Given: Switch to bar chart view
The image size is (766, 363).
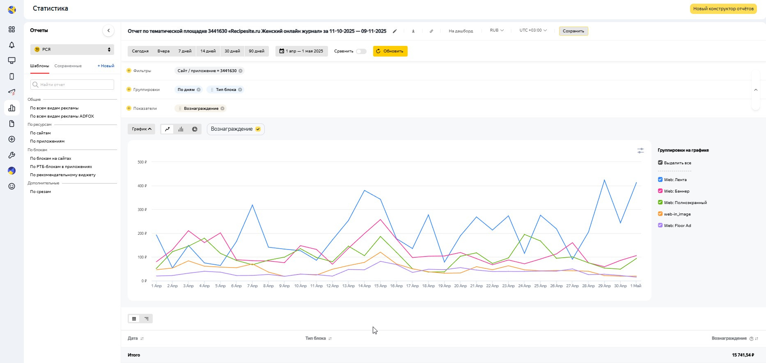Looking at the screenshot, I should tap(181, 129).
